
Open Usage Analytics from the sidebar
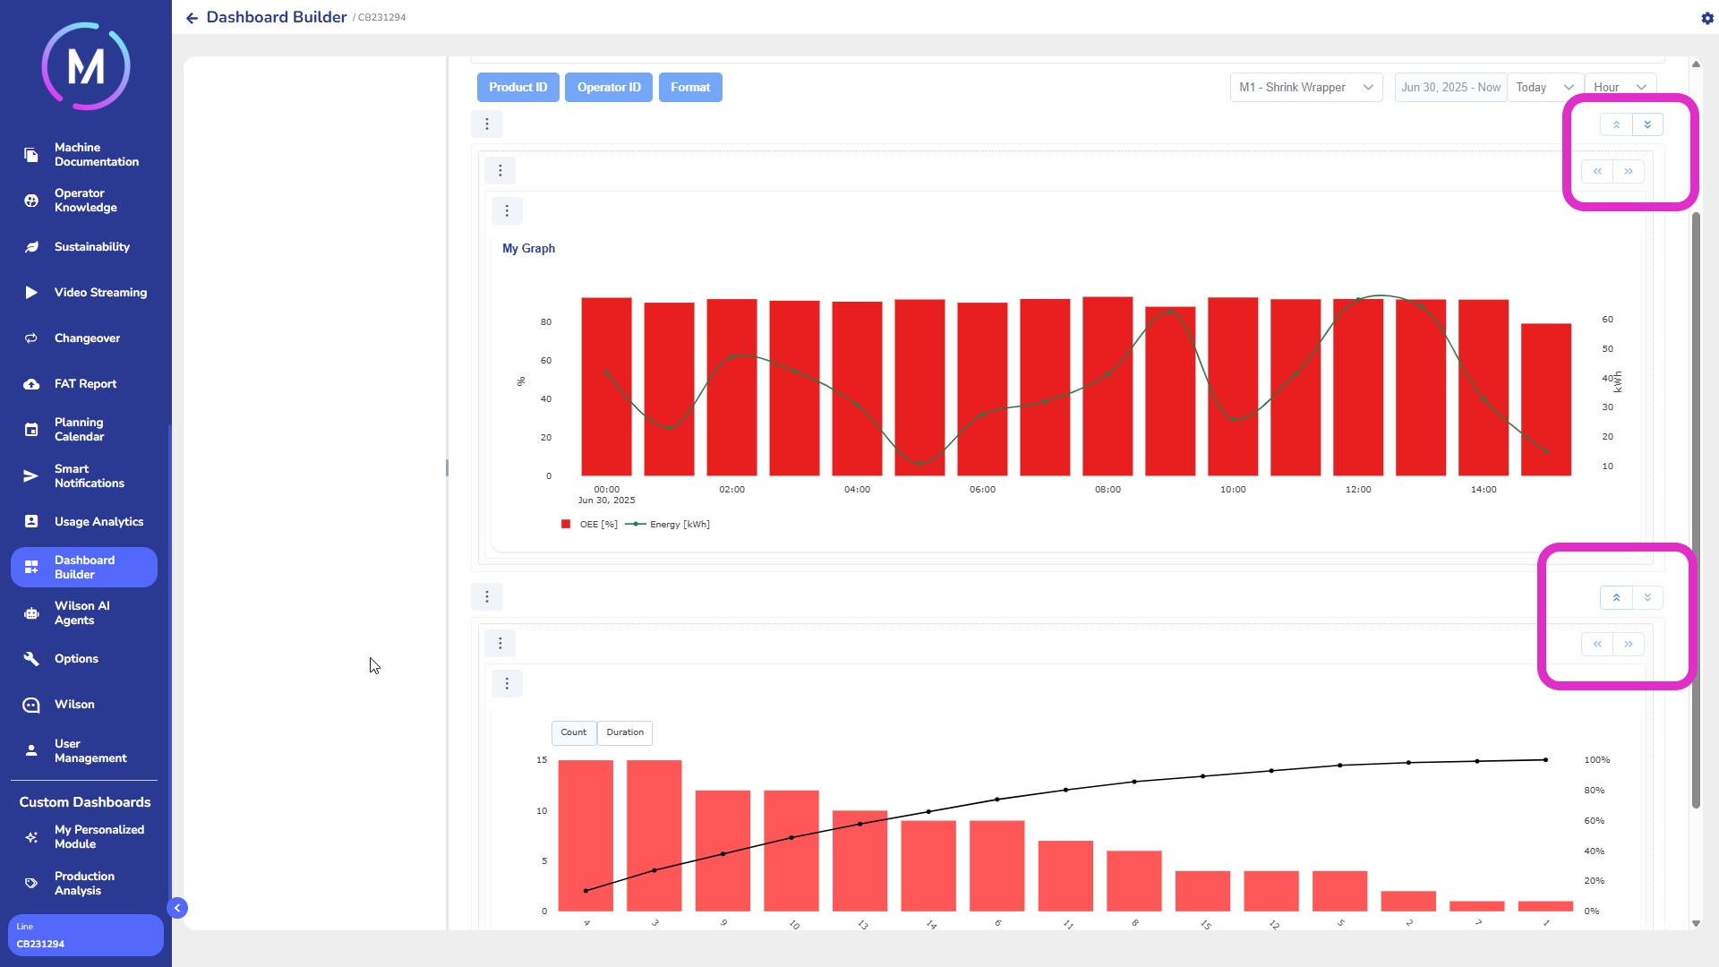click(x=98, y=521)
